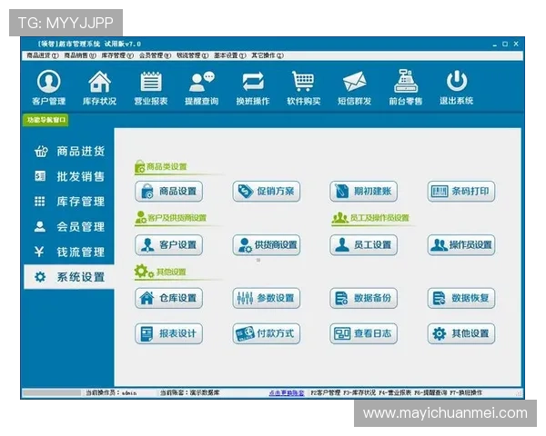Open 客户管理 toolbar icon
Viewport: 546px width, 436px height.
tap(49, 87)
